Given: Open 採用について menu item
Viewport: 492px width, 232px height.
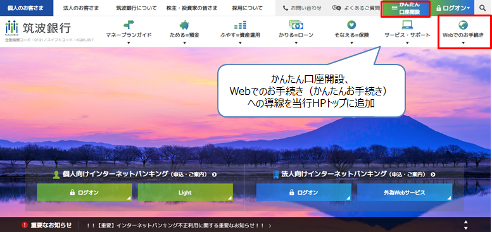Looking at the screenshot, I should (x=248, y=8).
